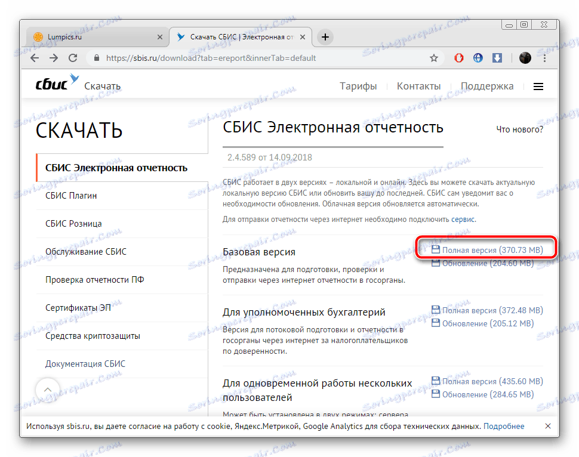Click floppy icon beside Полная версия (435.60 MB)

(436, 381)
